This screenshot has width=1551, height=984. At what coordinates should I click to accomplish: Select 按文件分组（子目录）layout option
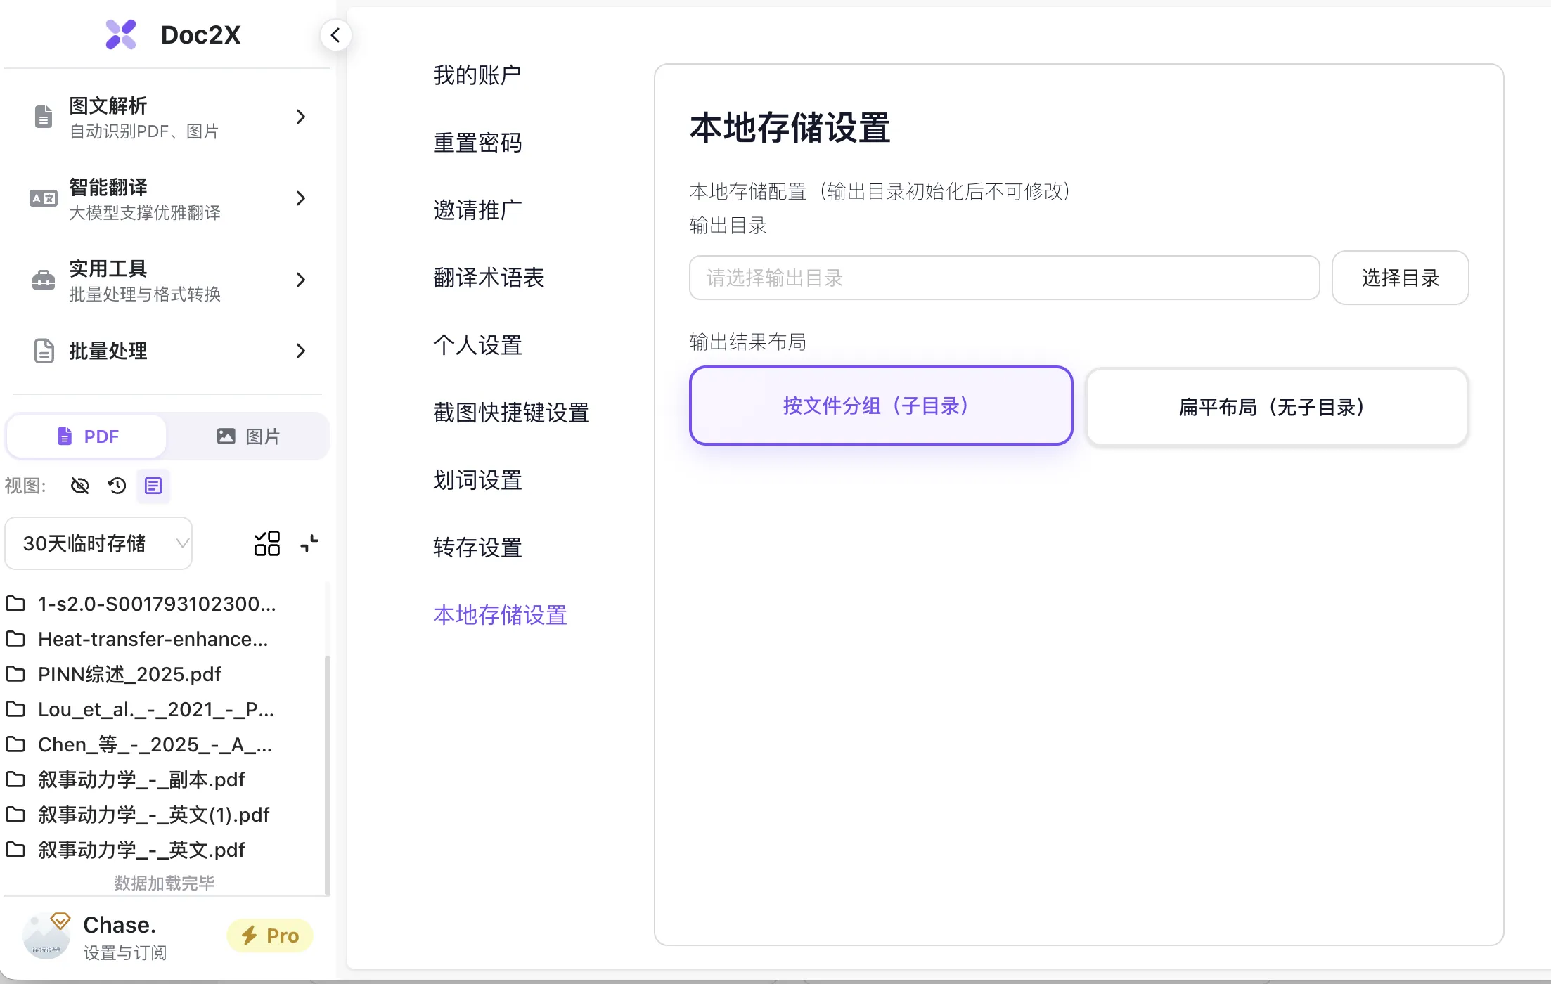[x=881, y=406]
